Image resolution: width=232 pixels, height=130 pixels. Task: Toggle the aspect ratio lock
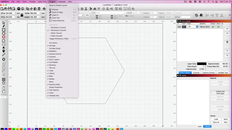(22, 15)
